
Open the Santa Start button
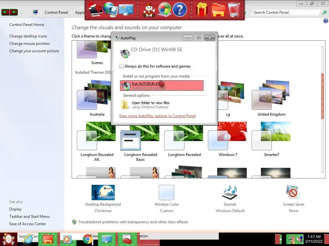click(x=8, y=239)
